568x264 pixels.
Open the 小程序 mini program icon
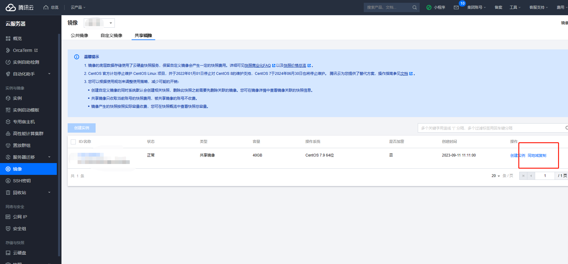point(429,7)
